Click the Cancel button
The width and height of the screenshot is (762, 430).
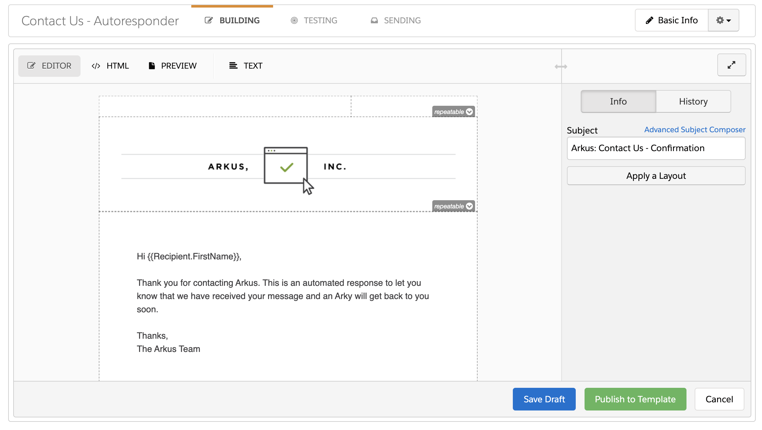coord(719,399)
